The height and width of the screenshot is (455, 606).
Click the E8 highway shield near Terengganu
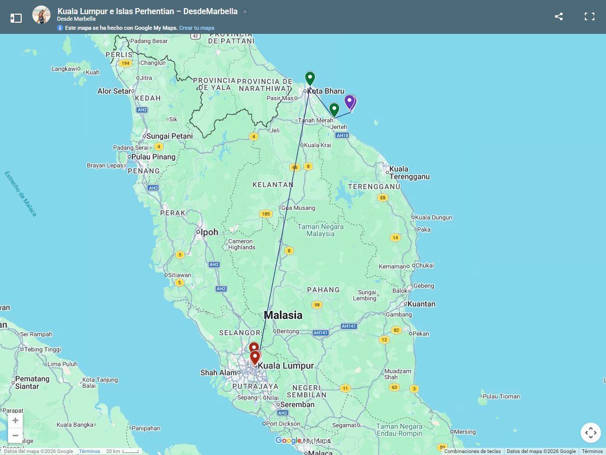click(383, 198)
